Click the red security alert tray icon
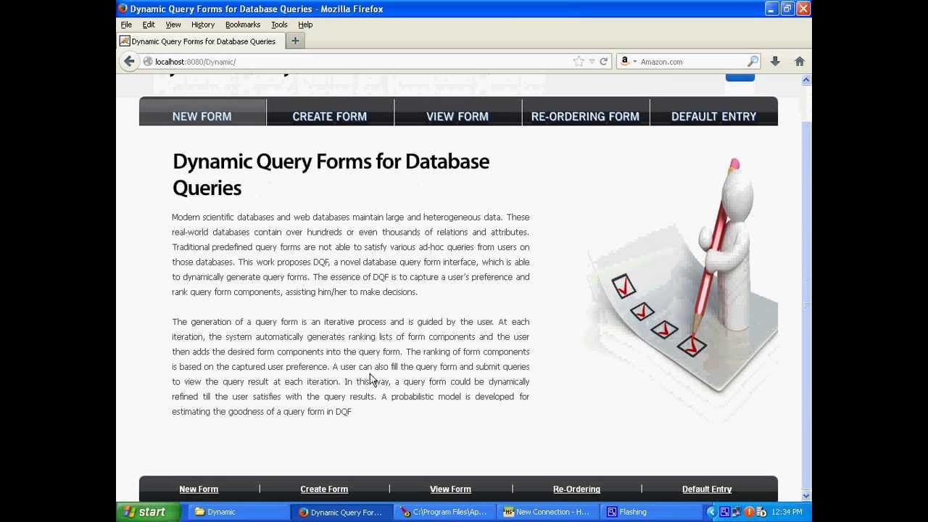The height and width of the screenshot is (522, 928). [x=749, y=512]
